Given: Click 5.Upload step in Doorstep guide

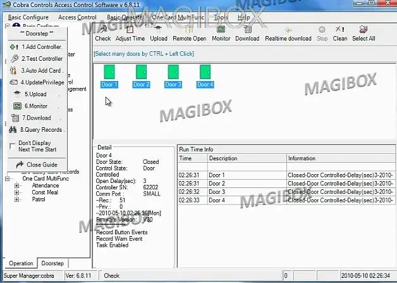Looking at the screenshot, I should pyautogui.click(x=37, y=94).
